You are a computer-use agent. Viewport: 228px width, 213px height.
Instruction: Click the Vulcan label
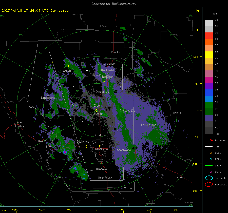coord(129,188)
